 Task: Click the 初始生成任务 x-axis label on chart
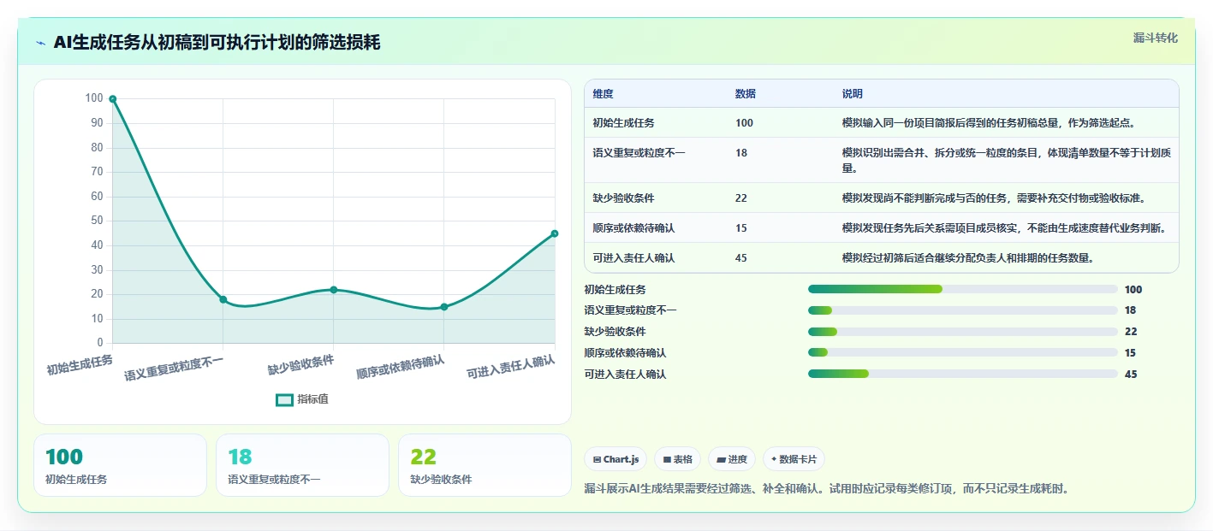pos(80,365)
